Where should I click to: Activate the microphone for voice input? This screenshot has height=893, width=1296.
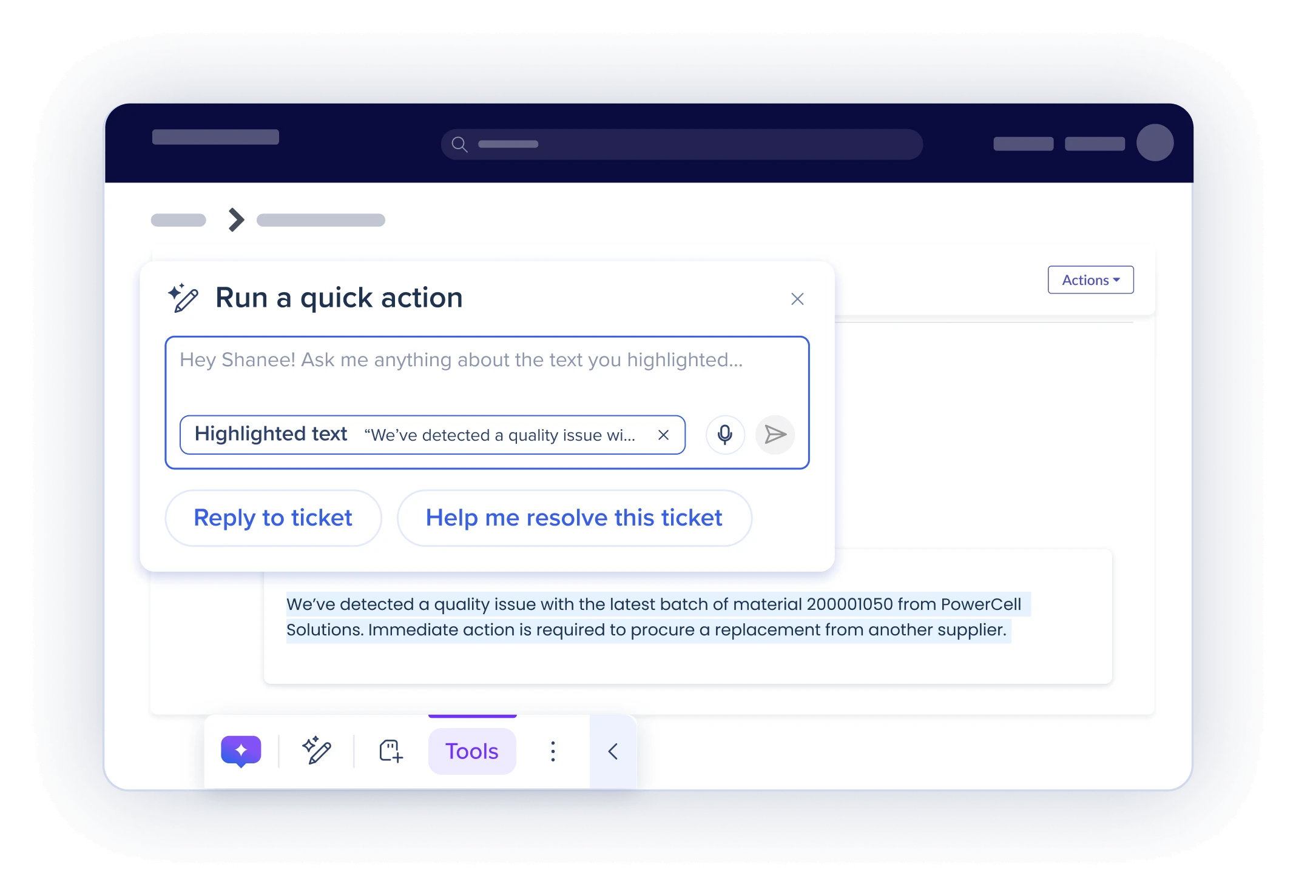coord(724,435)
